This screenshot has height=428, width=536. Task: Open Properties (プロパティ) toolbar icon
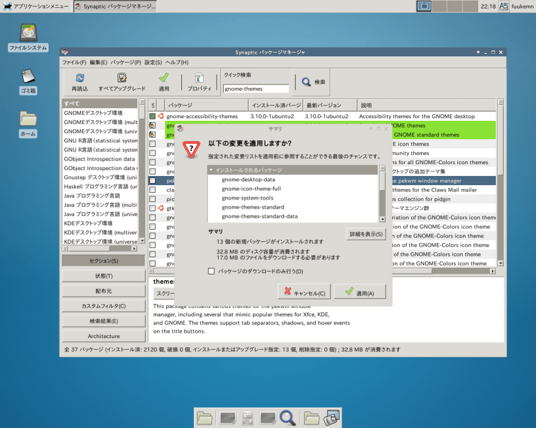(x=199, y=78)
